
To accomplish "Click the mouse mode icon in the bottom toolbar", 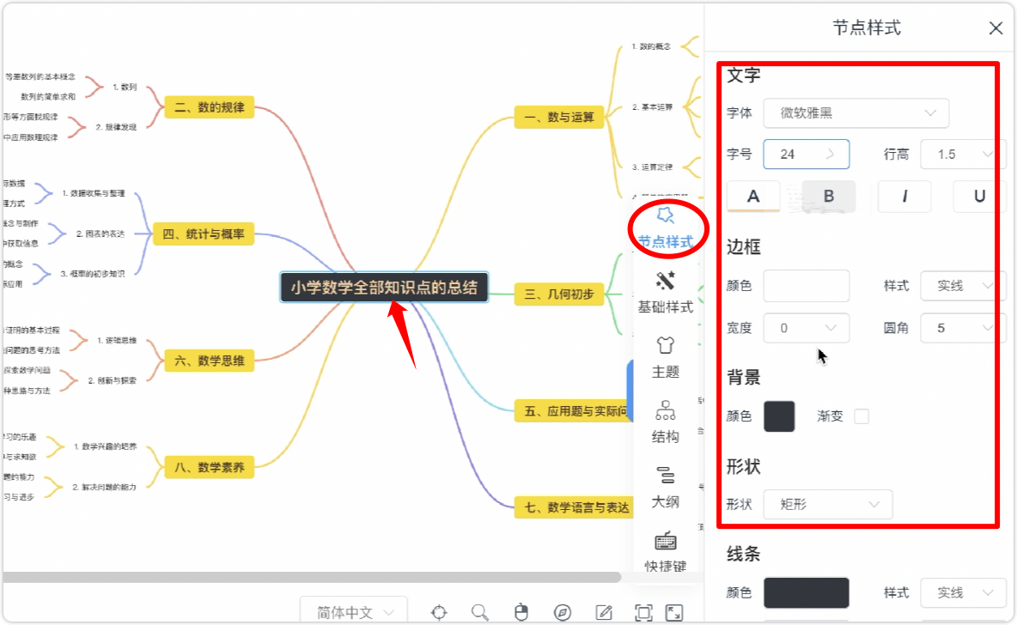I will tap(521, 612).
